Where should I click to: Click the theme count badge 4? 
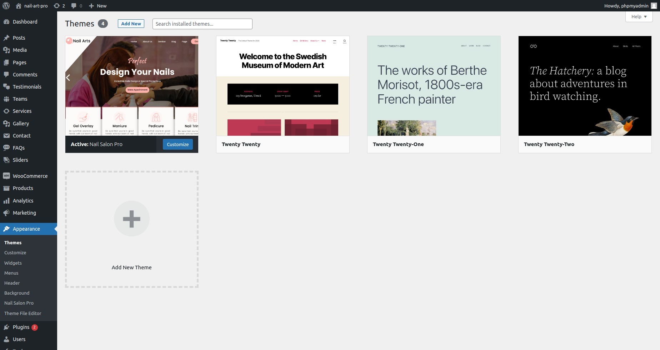coord(103,24)
